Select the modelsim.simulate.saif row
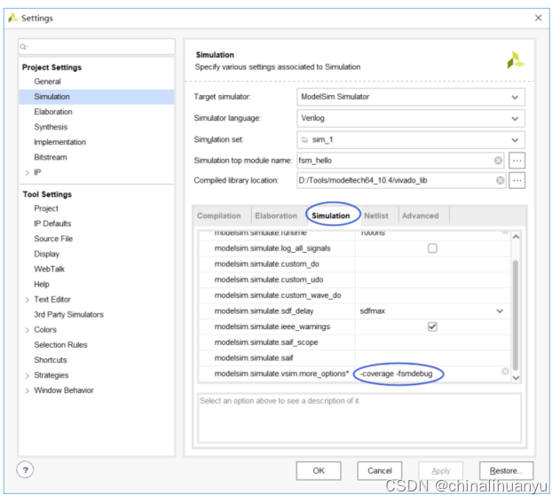The image size is (560, 503). click(354, 358)
